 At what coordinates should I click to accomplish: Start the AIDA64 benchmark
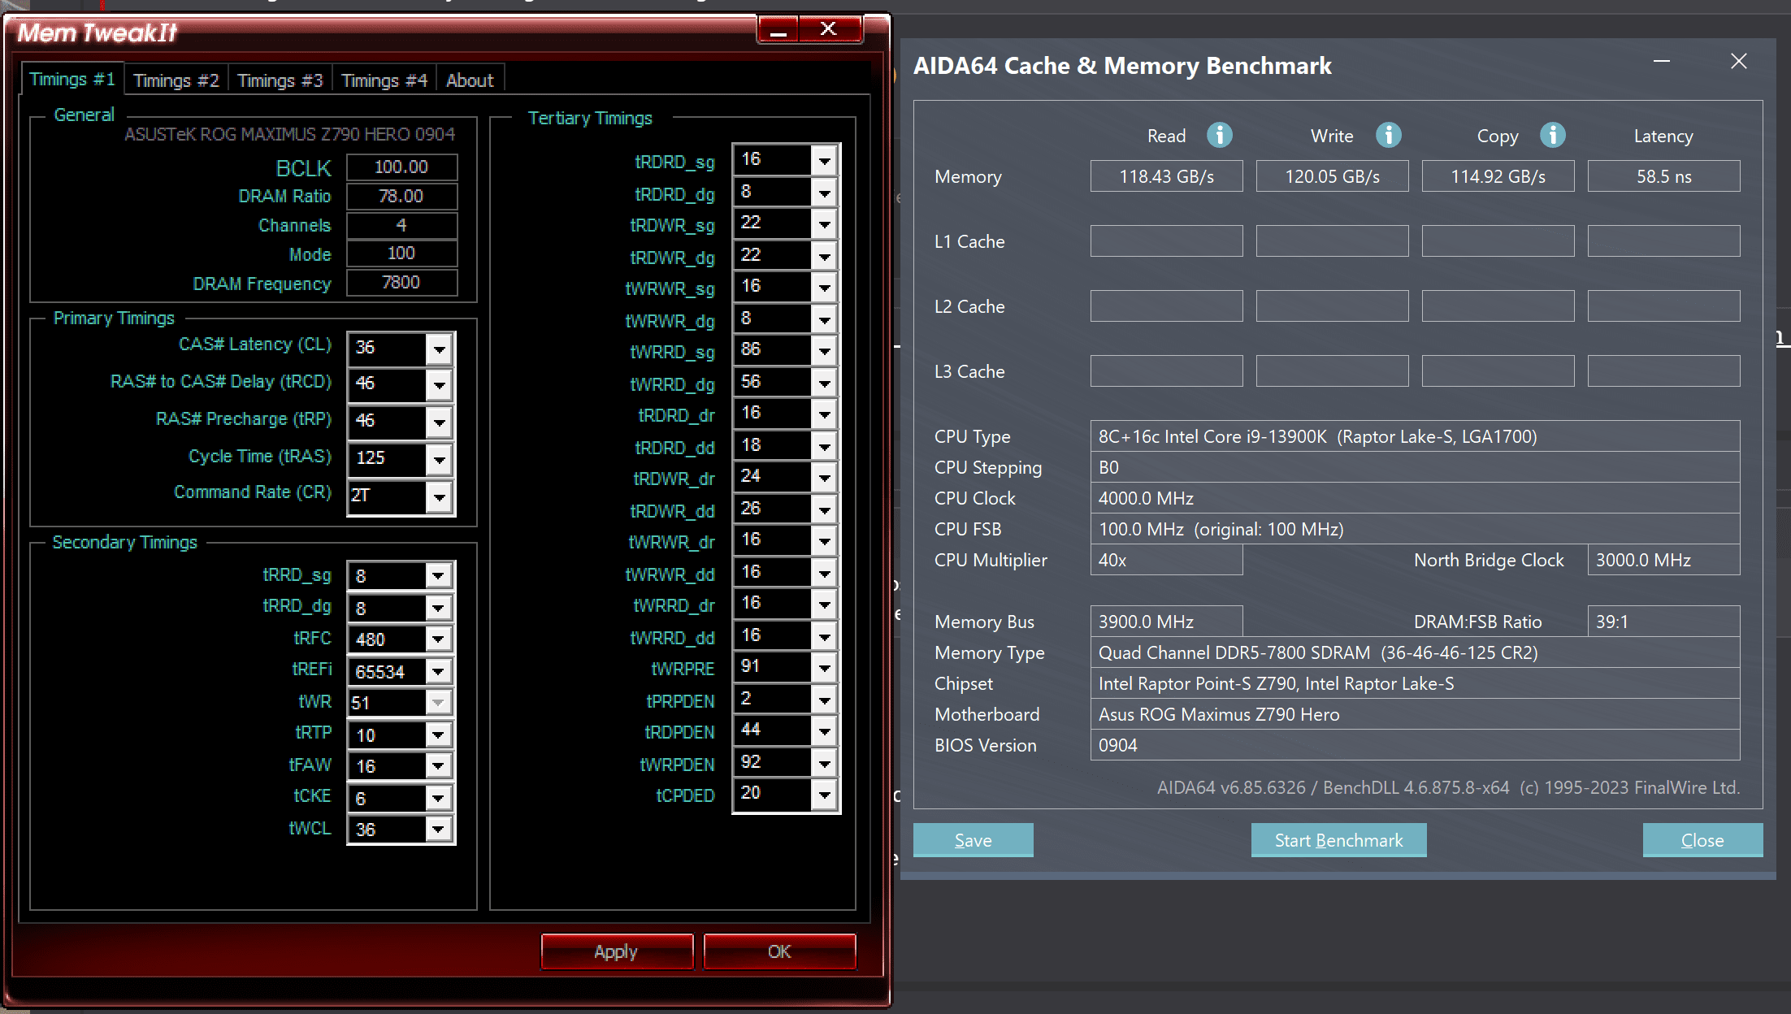1338,840
